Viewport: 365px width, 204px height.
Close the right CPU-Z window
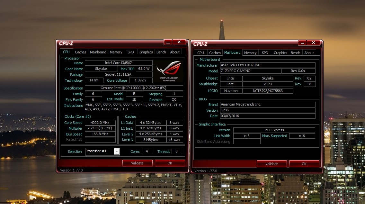pyautogui.click(x=313, y=43)
